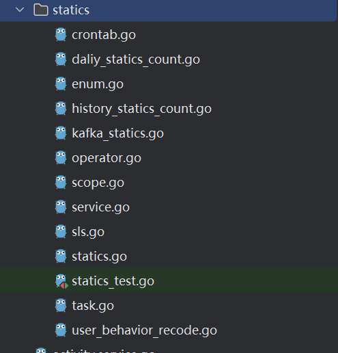Select statics.go file
This screenshot has width=338, height=353.
tap(99, 257)
